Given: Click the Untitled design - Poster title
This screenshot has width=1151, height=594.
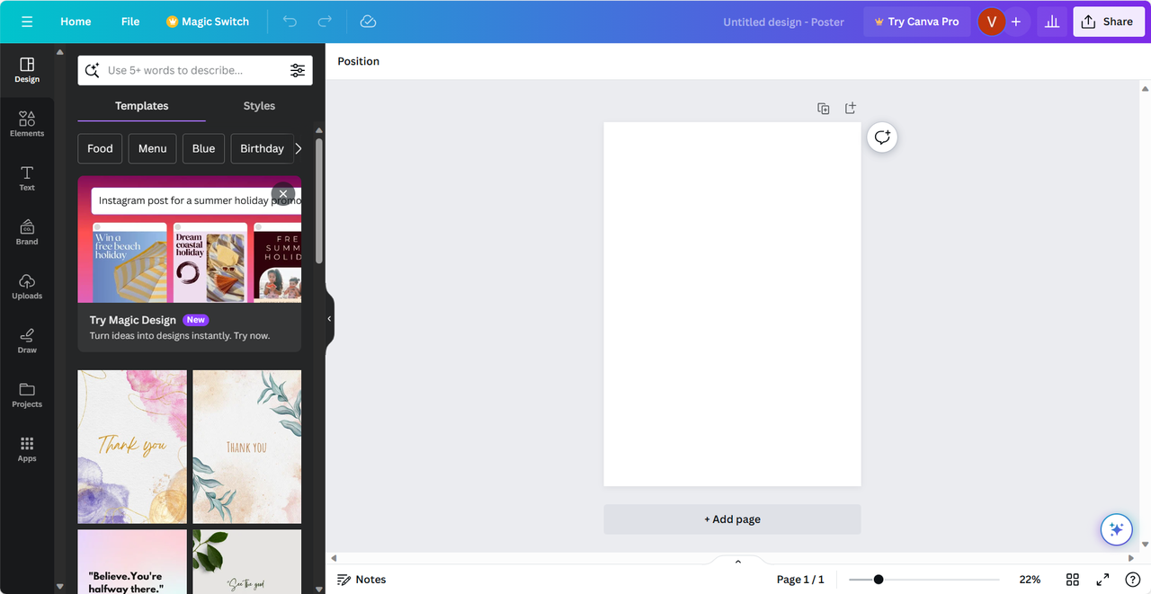Looking at the screenshot, I should (783, 22).
